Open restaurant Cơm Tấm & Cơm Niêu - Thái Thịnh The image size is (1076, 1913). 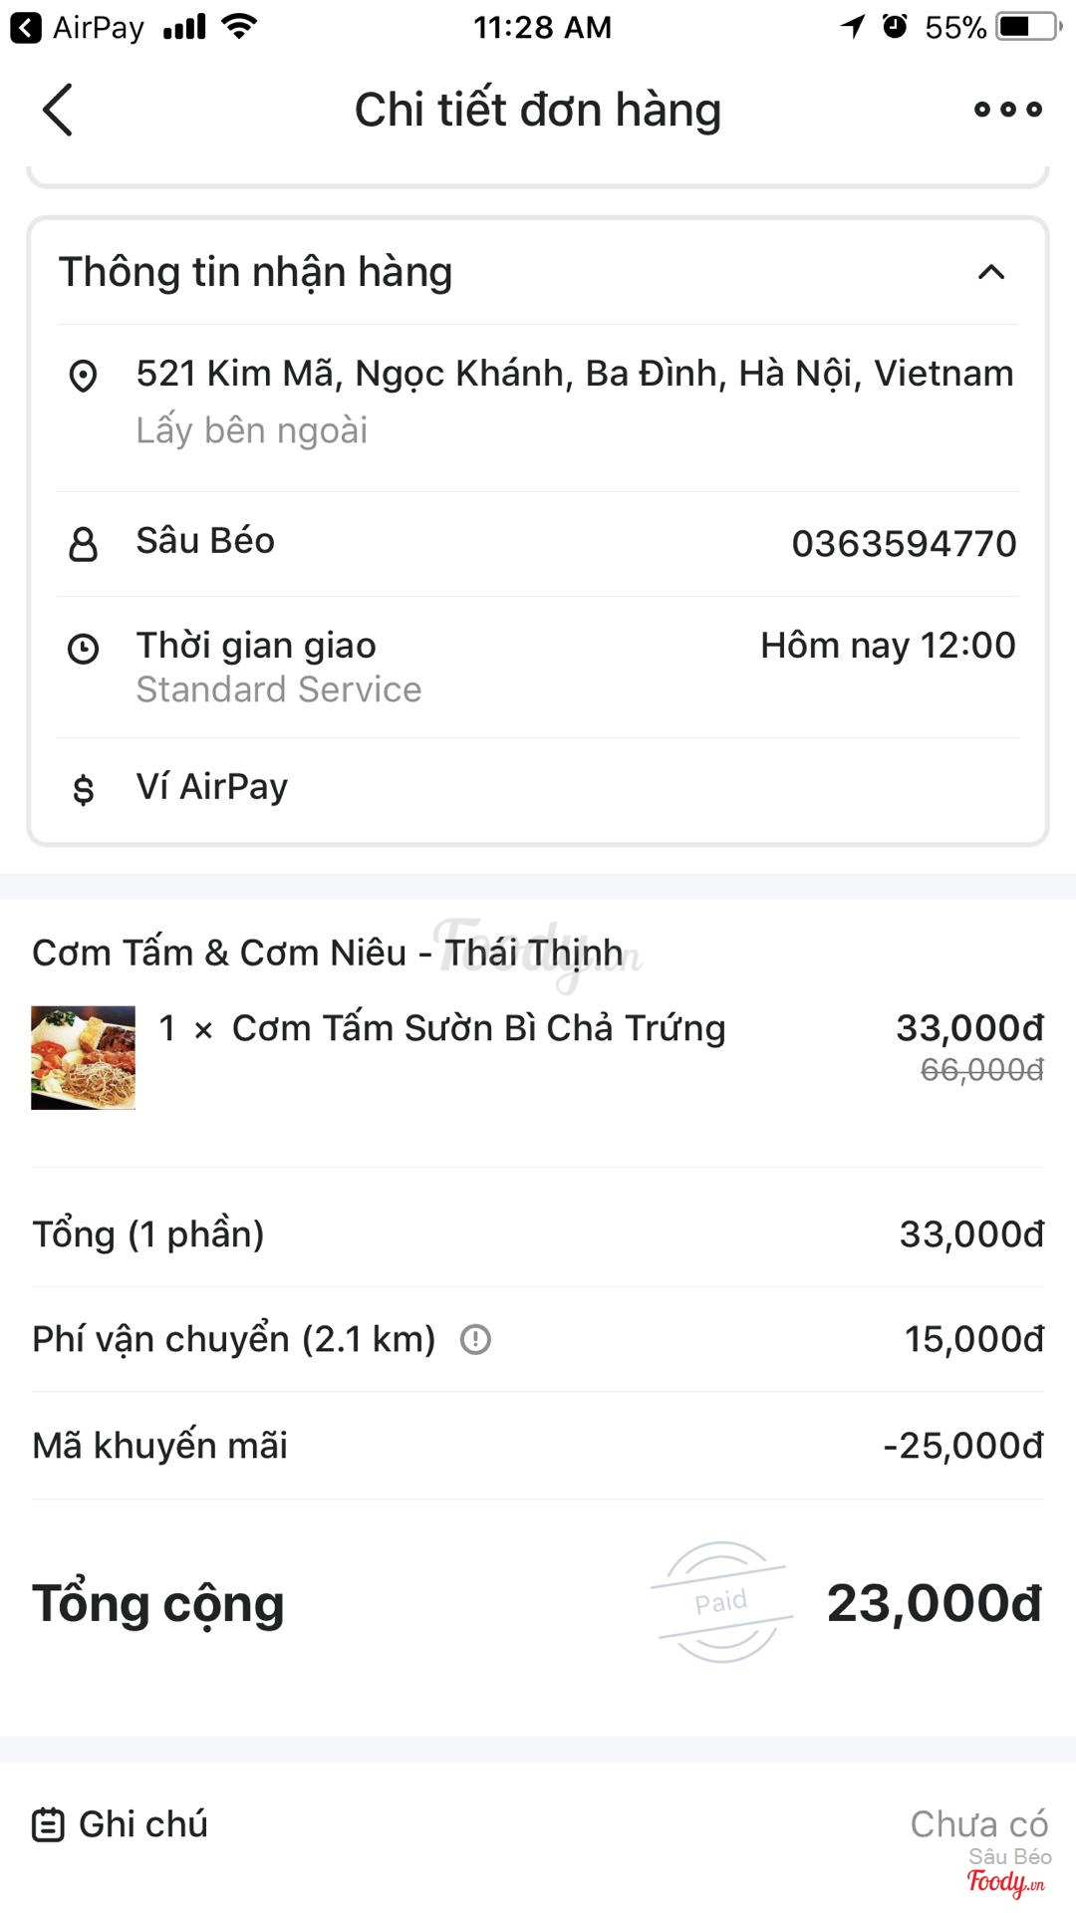pyautogui.click(x=329, y=954)
